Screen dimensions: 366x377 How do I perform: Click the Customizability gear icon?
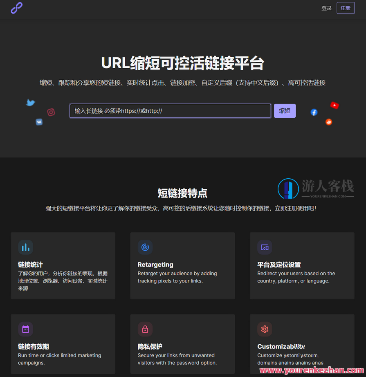[265, 329]
